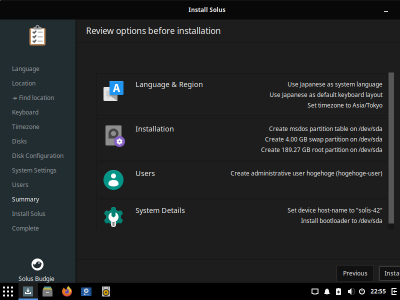Viewport: 400px width, 300px height.
Task: Select System Settings in sidebar
Action: (x=34, y=170)
